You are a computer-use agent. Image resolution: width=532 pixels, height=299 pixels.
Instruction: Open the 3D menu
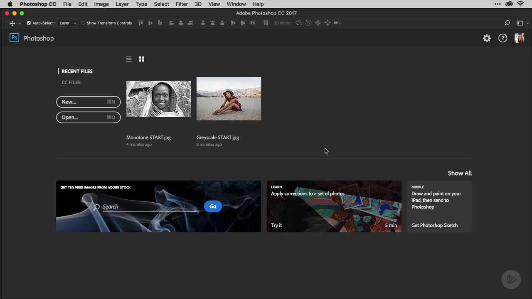198,4
